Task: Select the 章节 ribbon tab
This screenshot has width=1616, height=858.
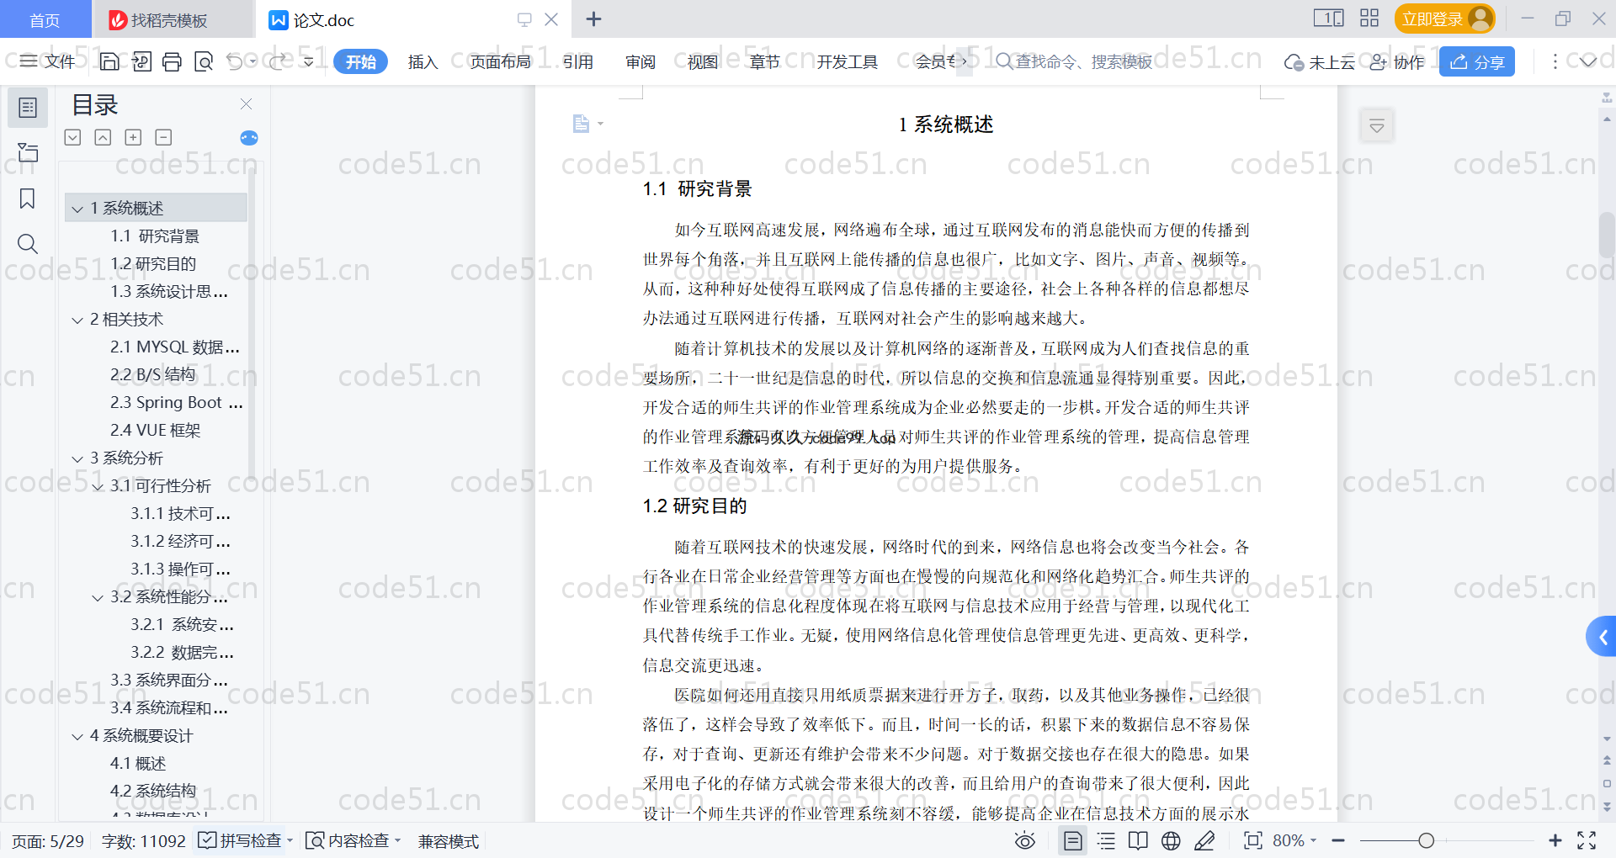Action: click(x=764, y=61)
